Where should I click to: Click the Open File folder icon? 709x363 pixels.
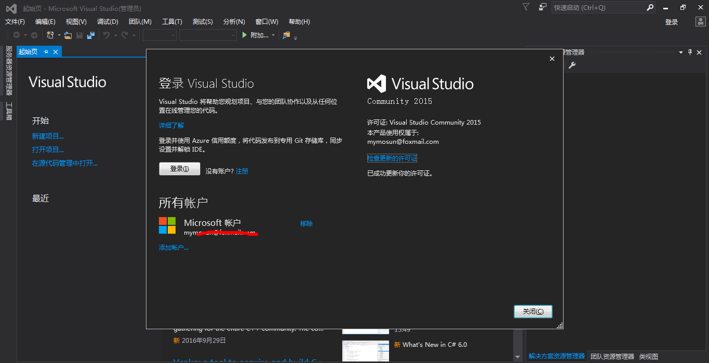coord(68,35)
